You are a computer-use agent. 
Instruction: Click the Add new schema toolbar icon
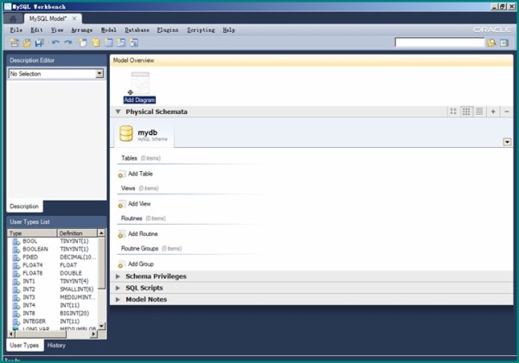96,42
